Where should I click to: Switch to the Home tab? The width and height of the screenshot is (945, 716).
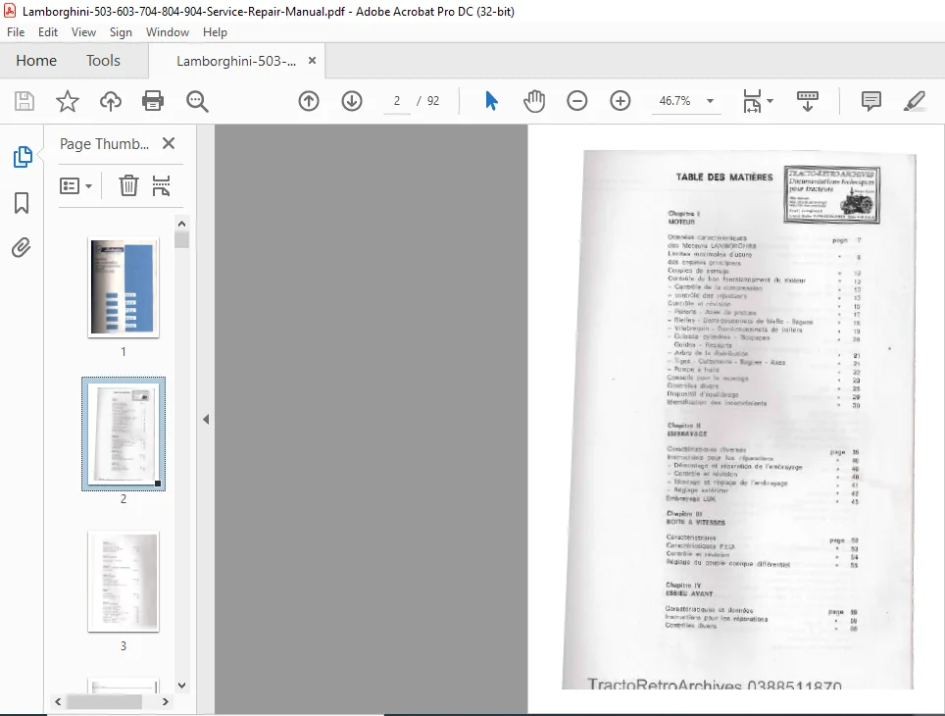36,60
